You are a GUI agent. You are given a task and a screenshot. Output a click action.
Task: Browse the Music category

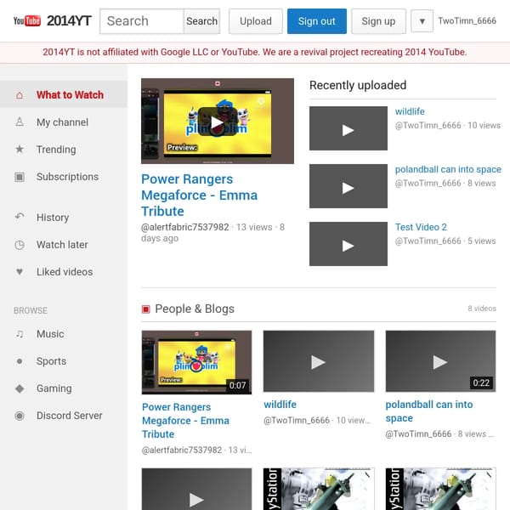click(x=64, y=334)
